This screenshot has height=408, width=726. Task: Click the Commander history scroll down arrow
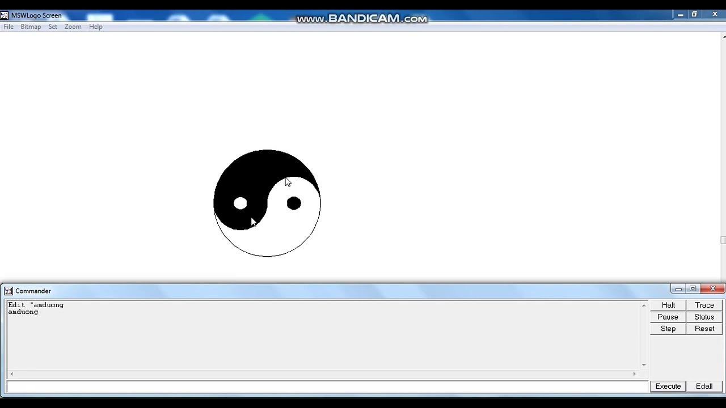pyautogui.click(x=644, y=365)
